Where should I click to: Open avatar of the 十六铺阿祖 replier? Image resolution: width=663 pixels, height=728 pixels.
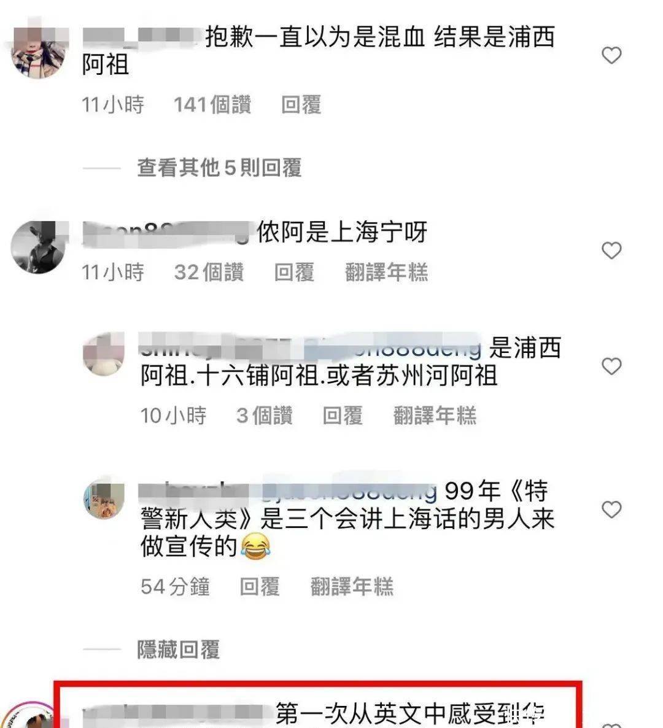pyautogui.click(x=104, y=354)
